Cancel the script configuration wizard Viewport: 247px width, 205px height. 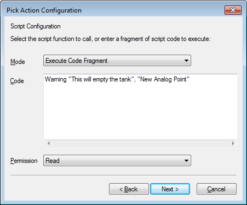click(x=216, y=189)
